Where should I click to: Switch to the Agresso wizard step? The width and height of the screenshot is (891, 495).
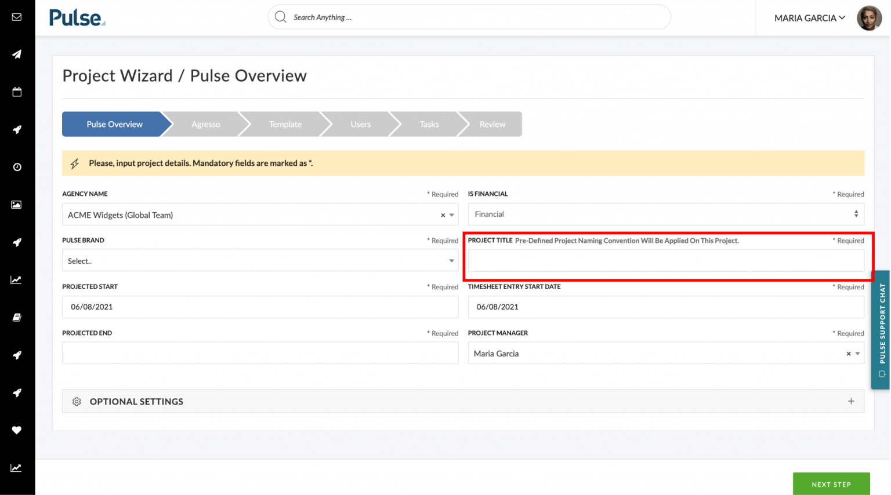point(206,124)
